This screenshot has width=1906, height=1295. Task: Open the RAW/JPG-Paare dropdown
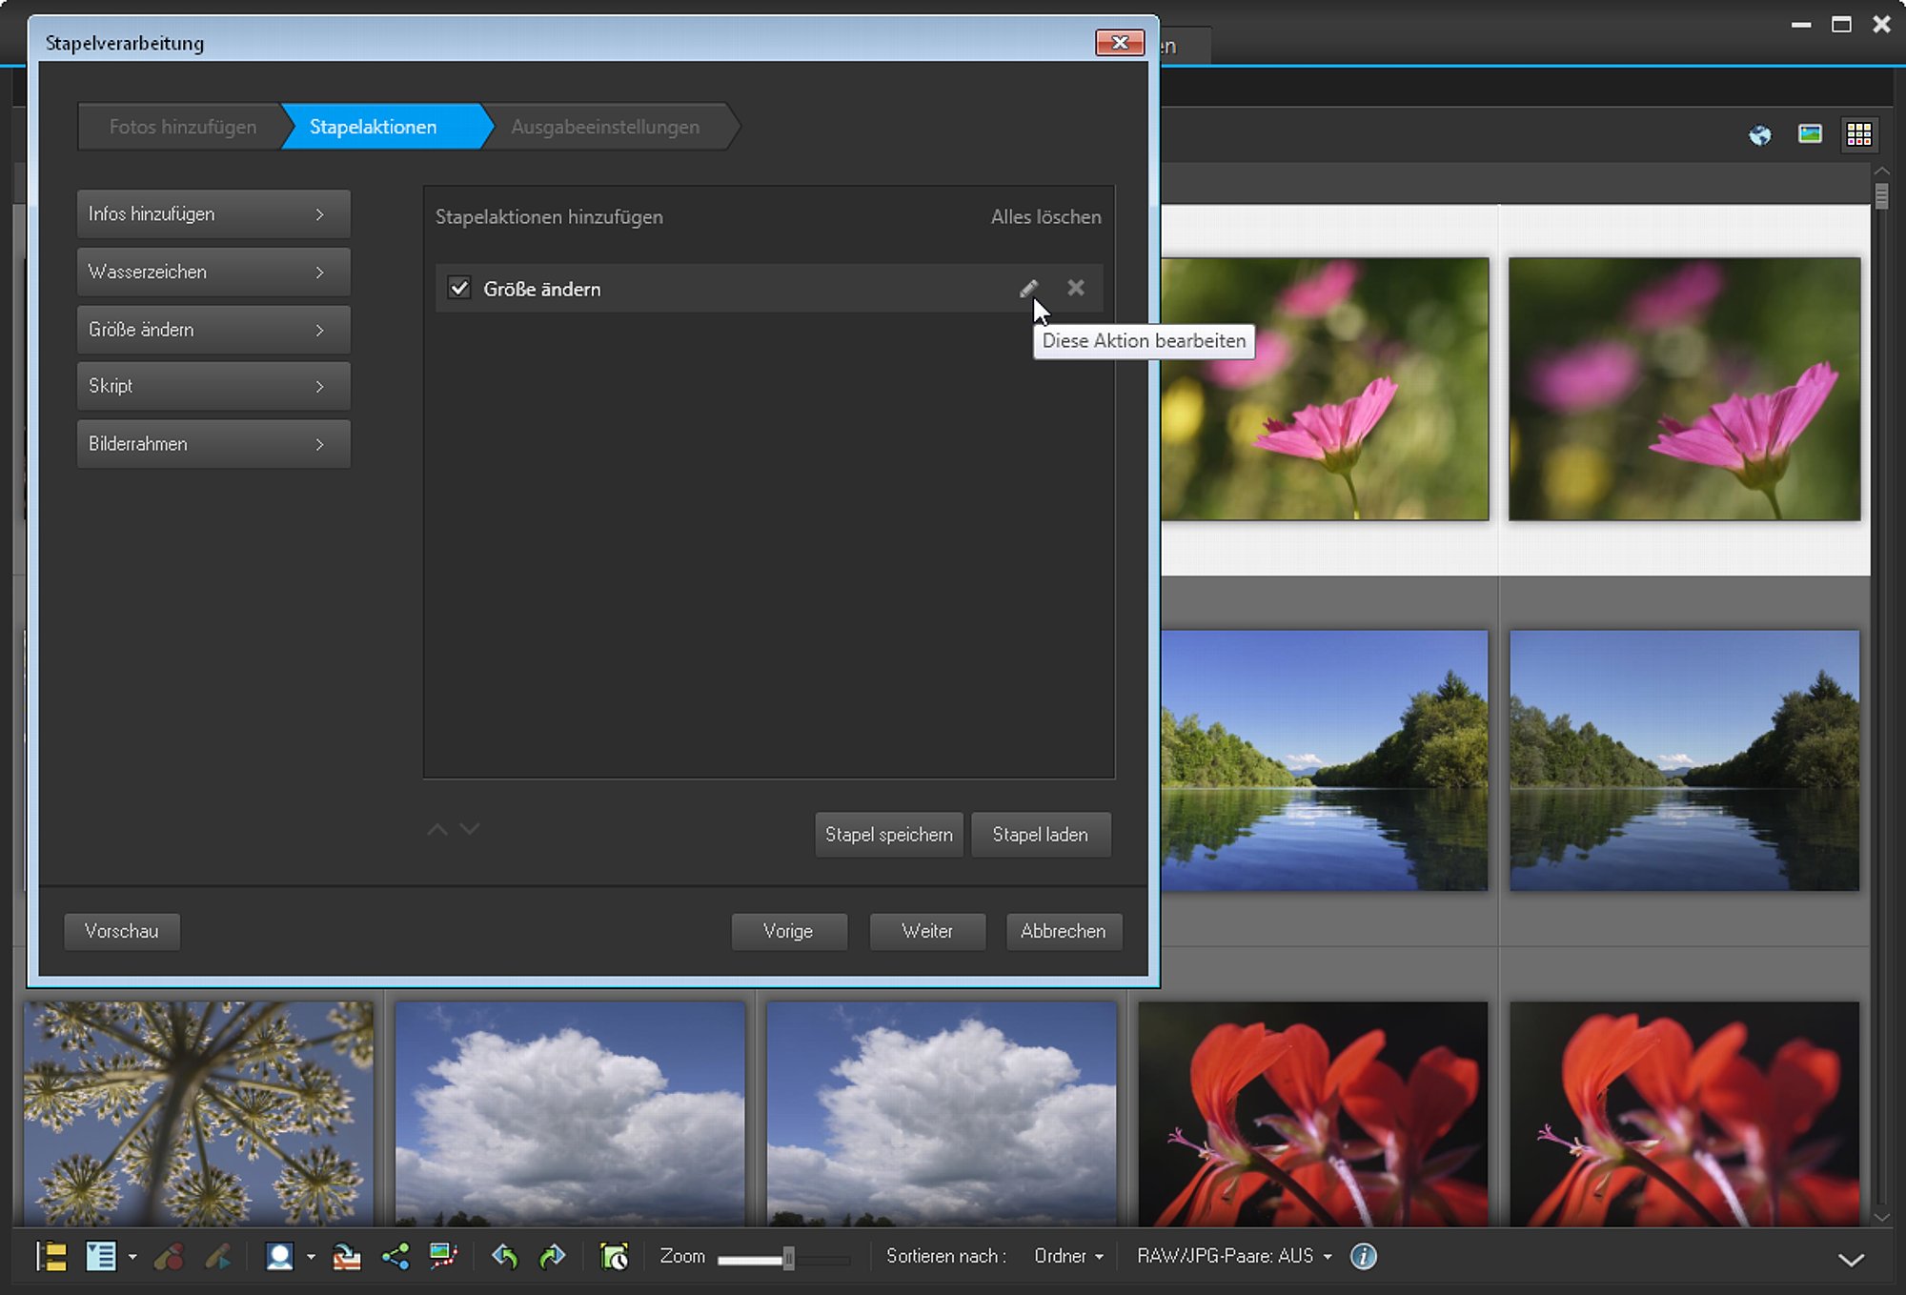tap(1234, 1256)
